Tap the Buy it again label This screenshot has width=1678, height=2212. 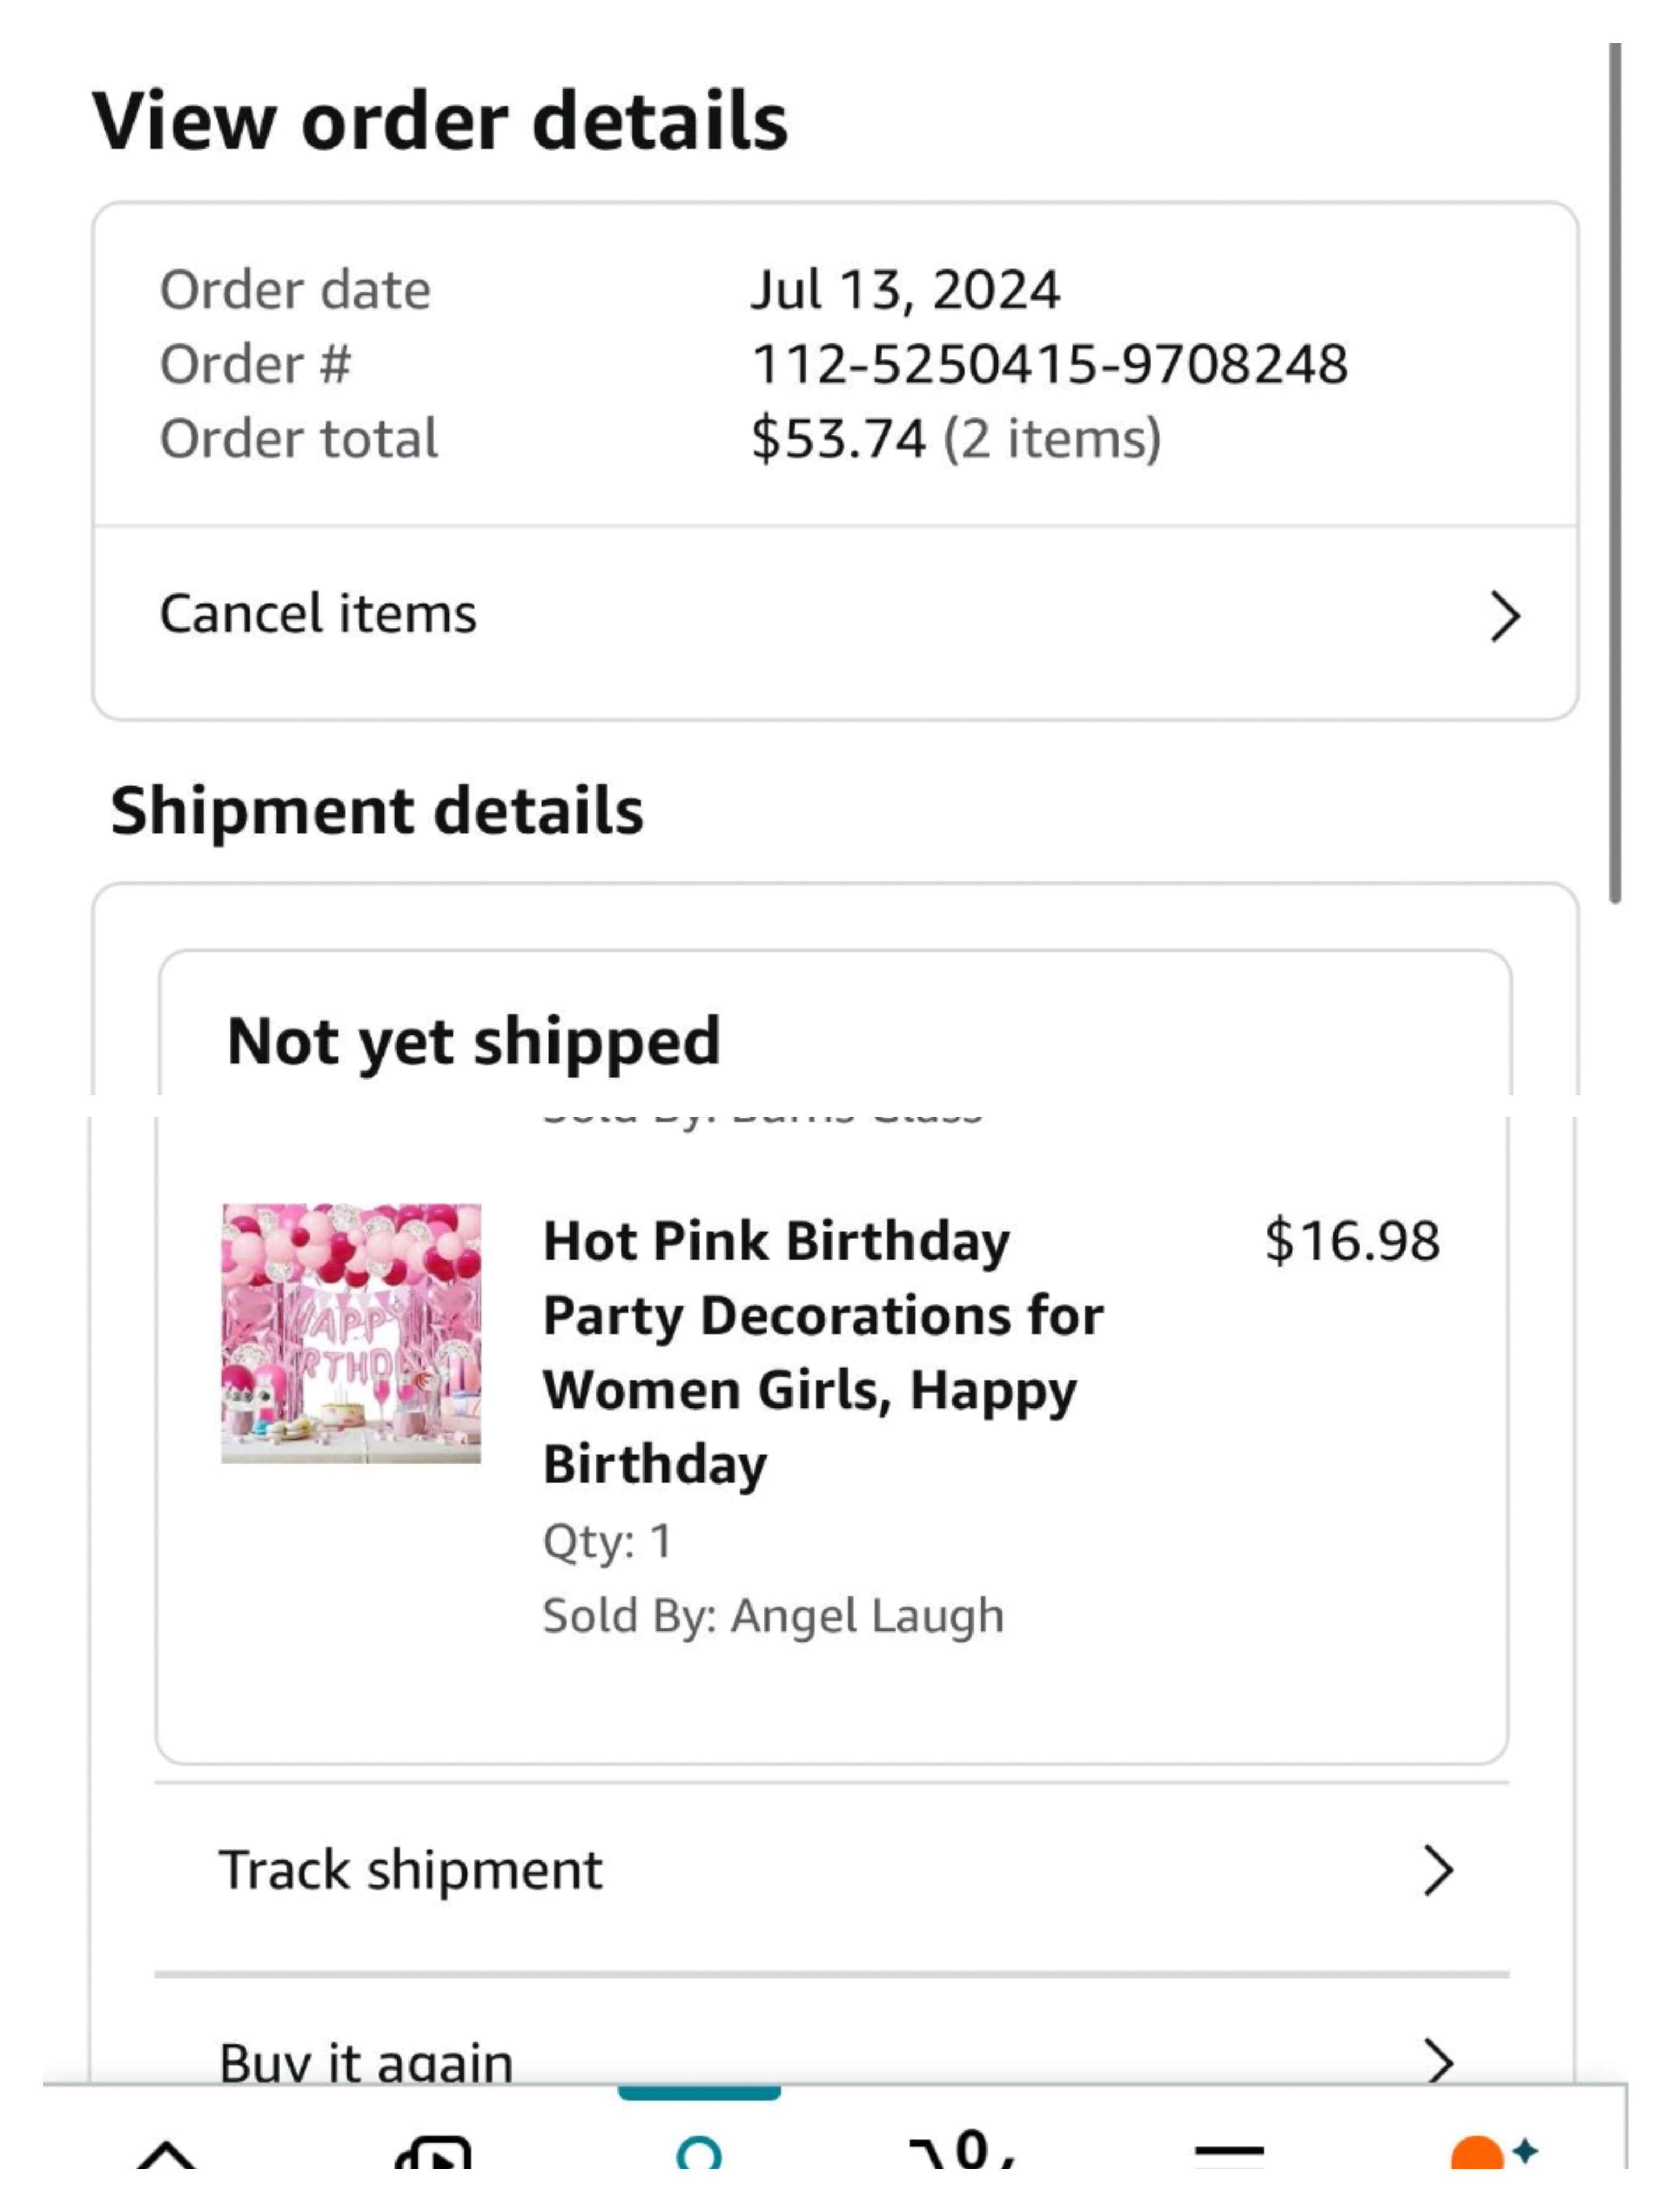[366, 2062]
